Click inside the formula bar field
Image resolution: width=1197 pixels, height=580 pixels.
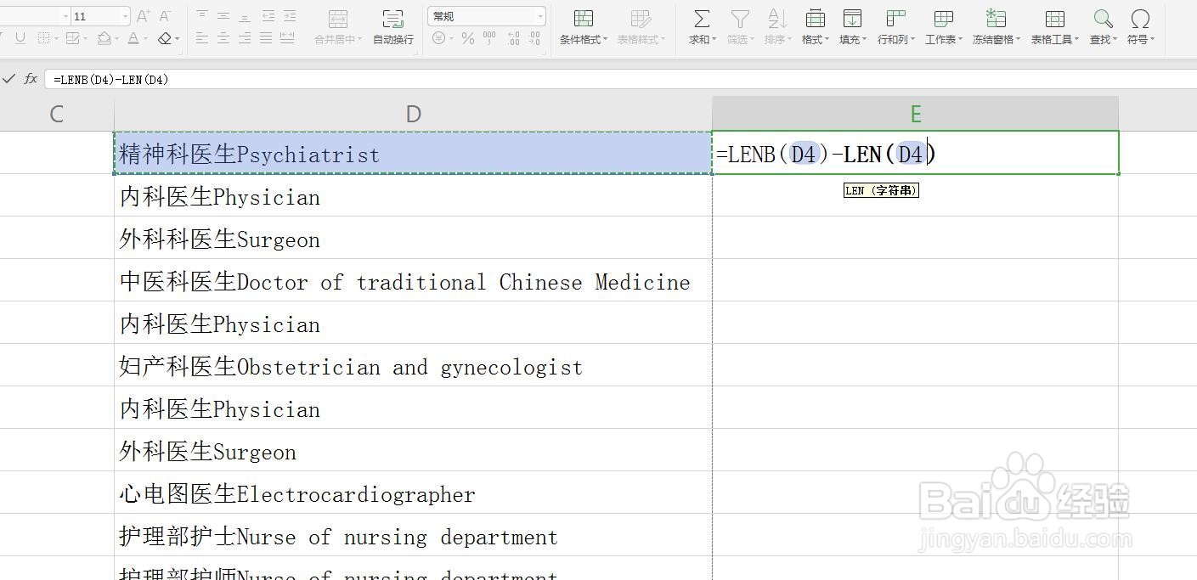point(340,79)
